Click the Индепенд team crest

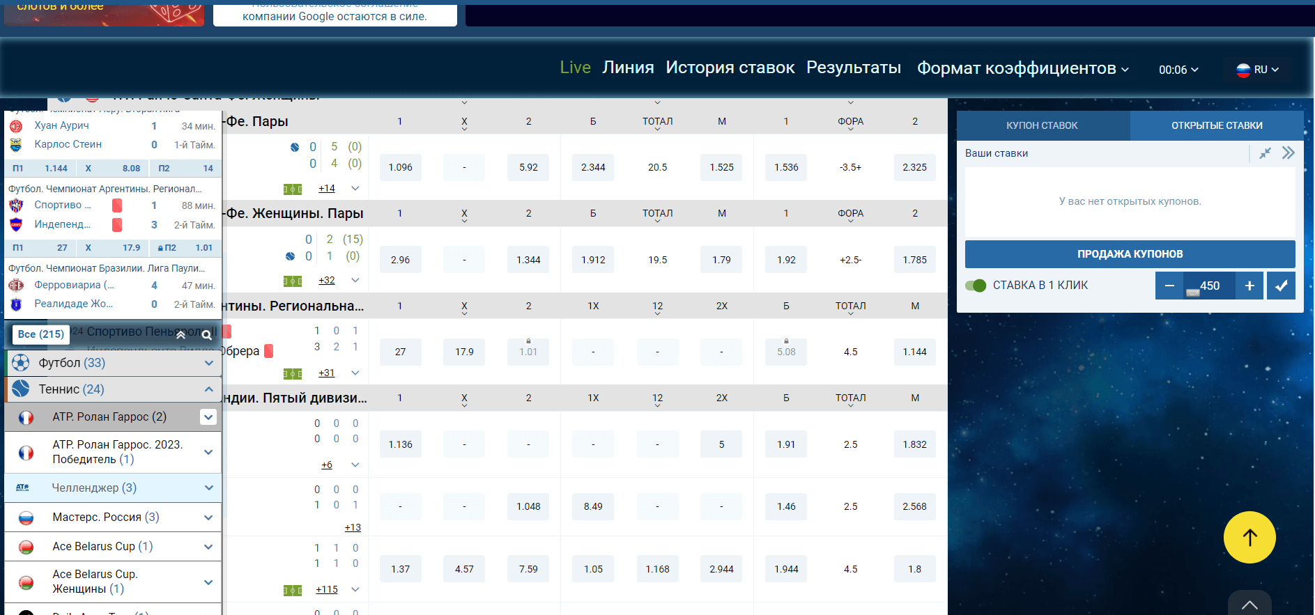pyautogui.click(x=16, y=224)
